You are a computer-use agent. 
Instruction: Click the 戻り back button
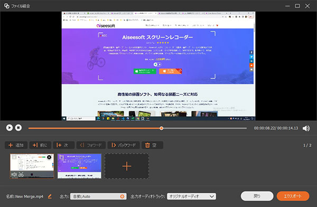[x=257, y=196]
